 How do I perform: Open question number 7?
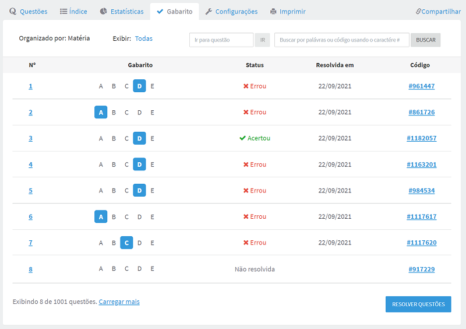click(31, 243)
